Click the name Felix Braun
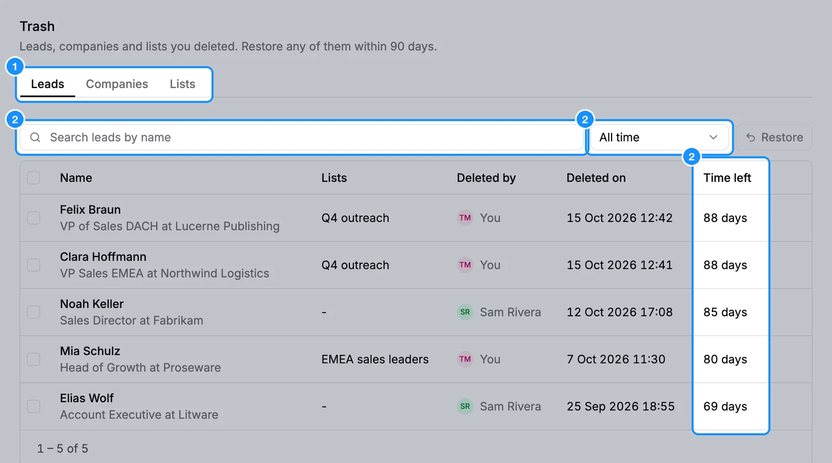832x463 pixels. pyautogui.click(x=90, y=210)
